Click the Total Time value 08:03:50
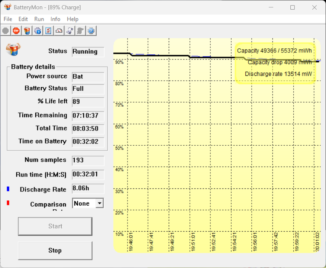Viewport: 326px width, 268px height. pos(88,129)
